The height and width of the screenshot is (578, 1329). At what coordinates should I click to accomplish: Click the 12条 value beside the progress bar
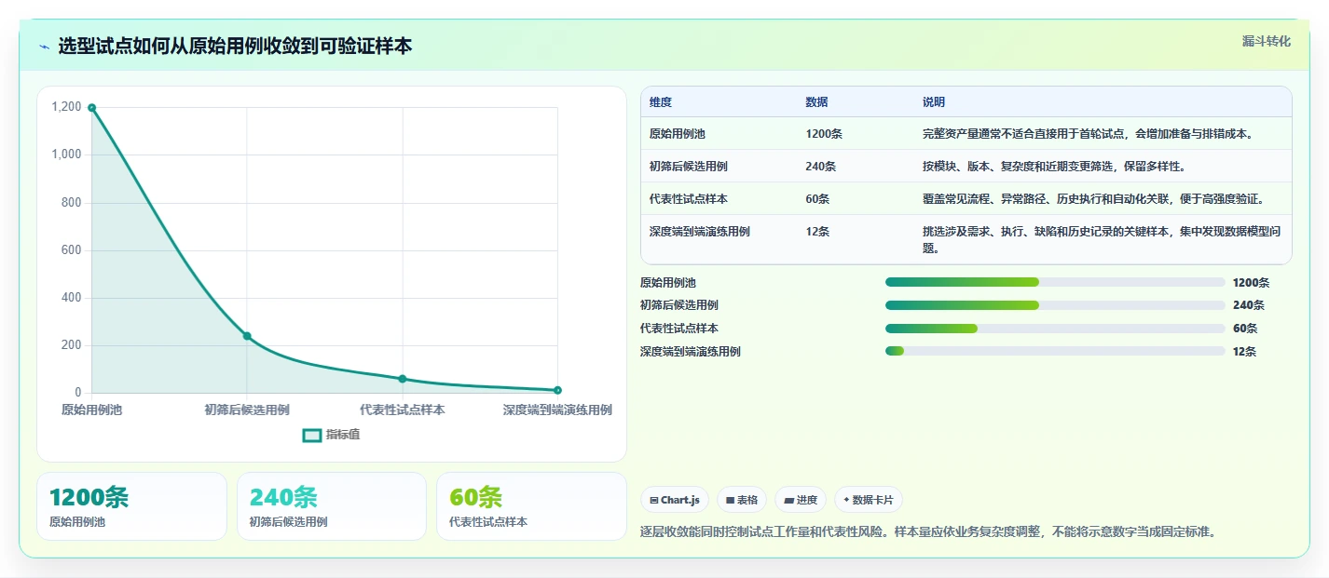tap(1245, 351)
